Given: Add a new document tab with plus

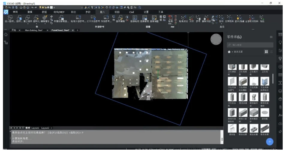Looking at the screenshot, I should pyautogui.click(x=77, y=30).
